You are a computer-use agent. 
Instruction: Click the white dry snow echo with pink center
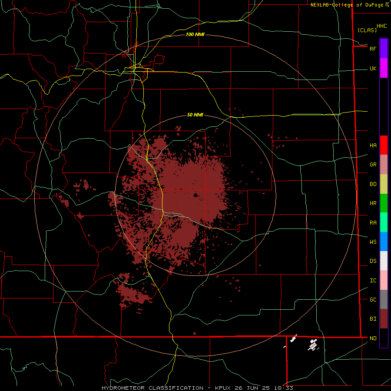click(313, 345)
